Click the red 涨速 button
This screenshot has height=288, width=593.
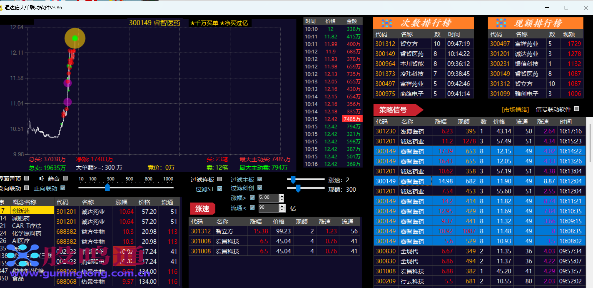[202, 209]
